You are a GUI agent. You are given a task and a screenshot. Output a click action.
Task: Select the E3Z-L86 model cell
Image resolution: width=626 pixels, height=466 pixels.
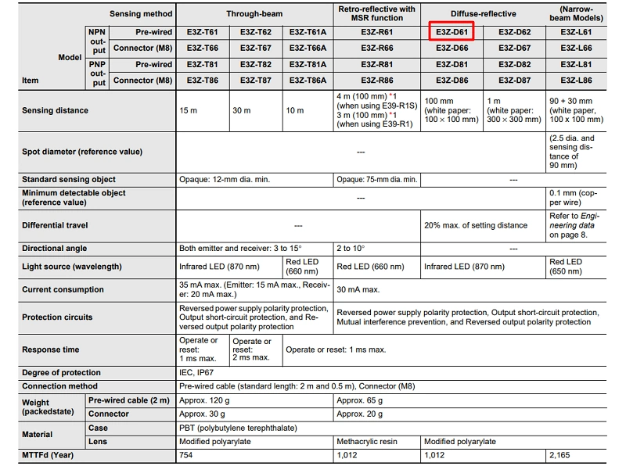[x=576, y=81]
